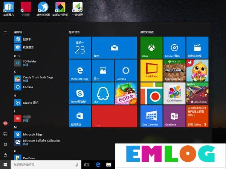The height and width of the screenshot is (169, 226).
Task: Click the letter C index header
Action: pyautogui.click(x=15, y=72)
